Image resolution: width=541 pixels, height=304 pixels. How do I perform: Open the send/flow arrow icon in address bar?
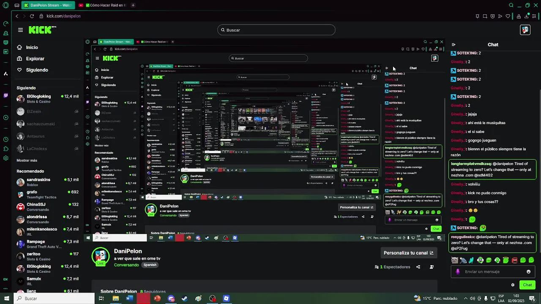[x=500, y=16]
